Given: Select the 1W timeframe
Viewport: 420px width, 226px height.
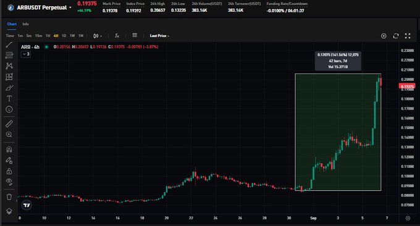Looking at the screenshot, I should click(72, 36).
